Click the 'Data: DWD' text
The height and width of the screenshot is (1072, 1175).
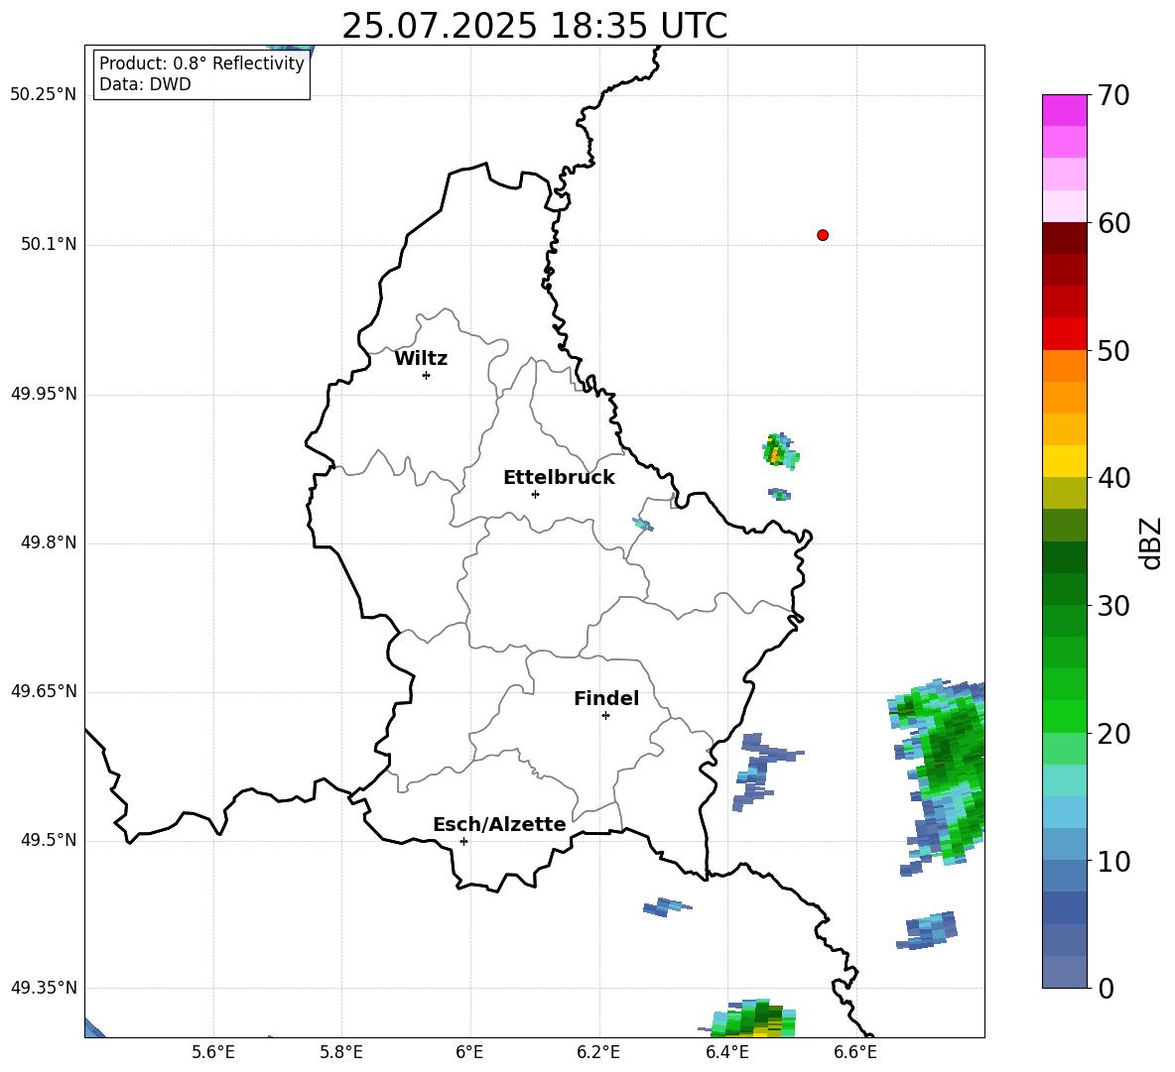[x=145, y=84]
